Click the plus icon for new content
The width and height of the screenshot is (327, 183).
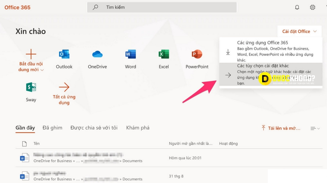(31, 54)
